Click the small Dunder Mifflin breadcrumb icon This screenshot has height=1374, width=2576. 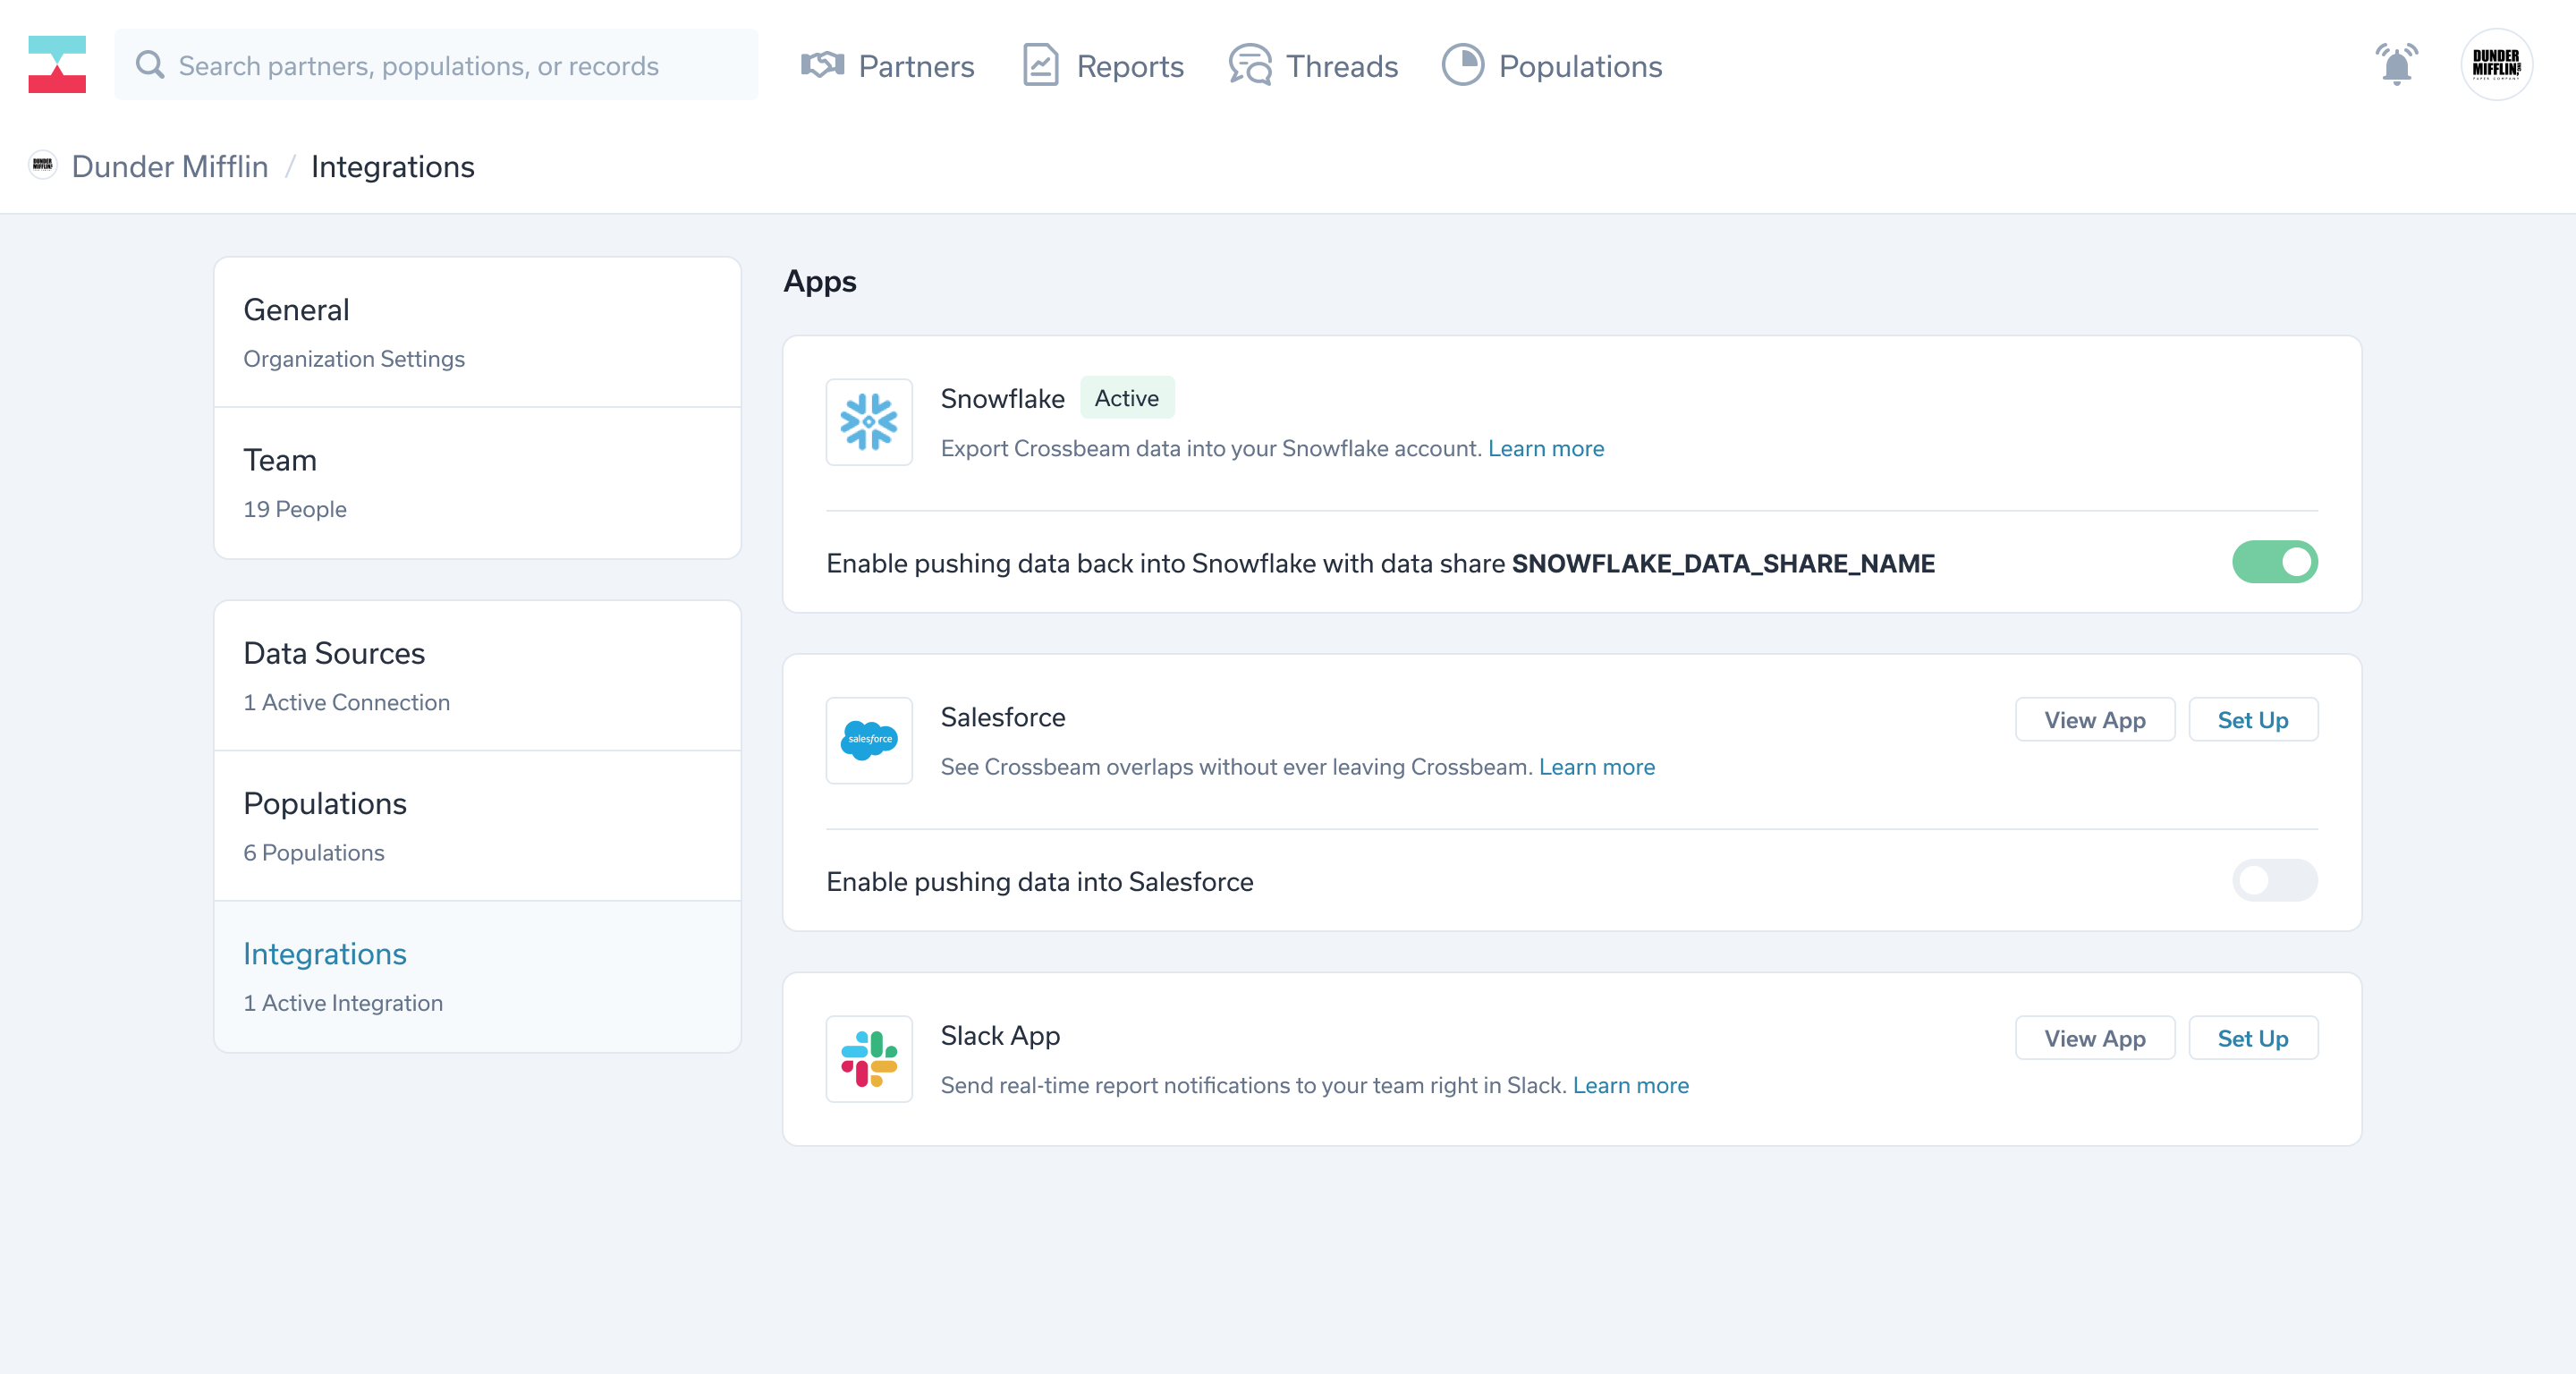42,165
